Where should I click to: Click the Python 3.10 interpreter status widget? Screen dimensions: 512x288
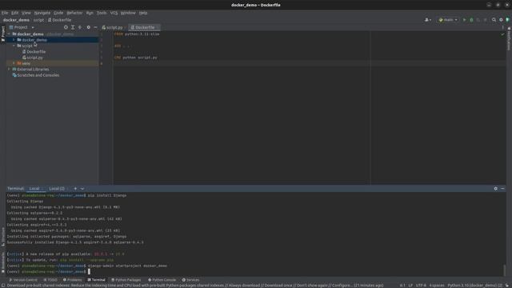point(475,286)
